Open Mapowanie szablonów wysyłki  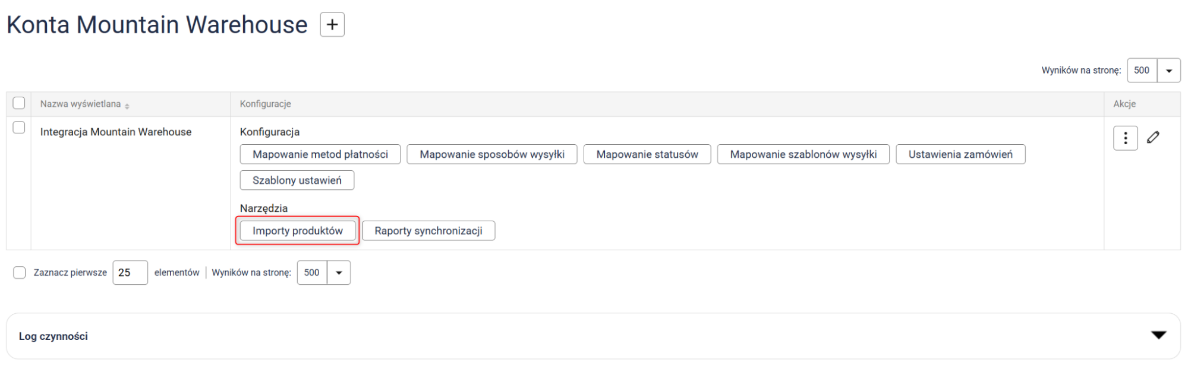coord(803,154)
